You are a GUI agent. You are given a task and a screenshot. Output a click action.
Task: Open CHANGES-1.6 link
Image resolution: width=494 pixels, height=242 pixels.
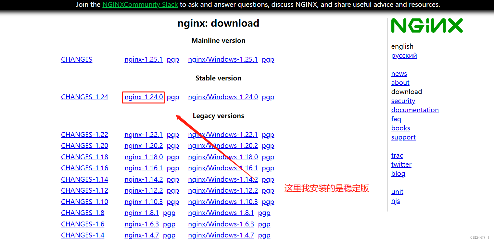pyautogui.click(x=82, y=224)
